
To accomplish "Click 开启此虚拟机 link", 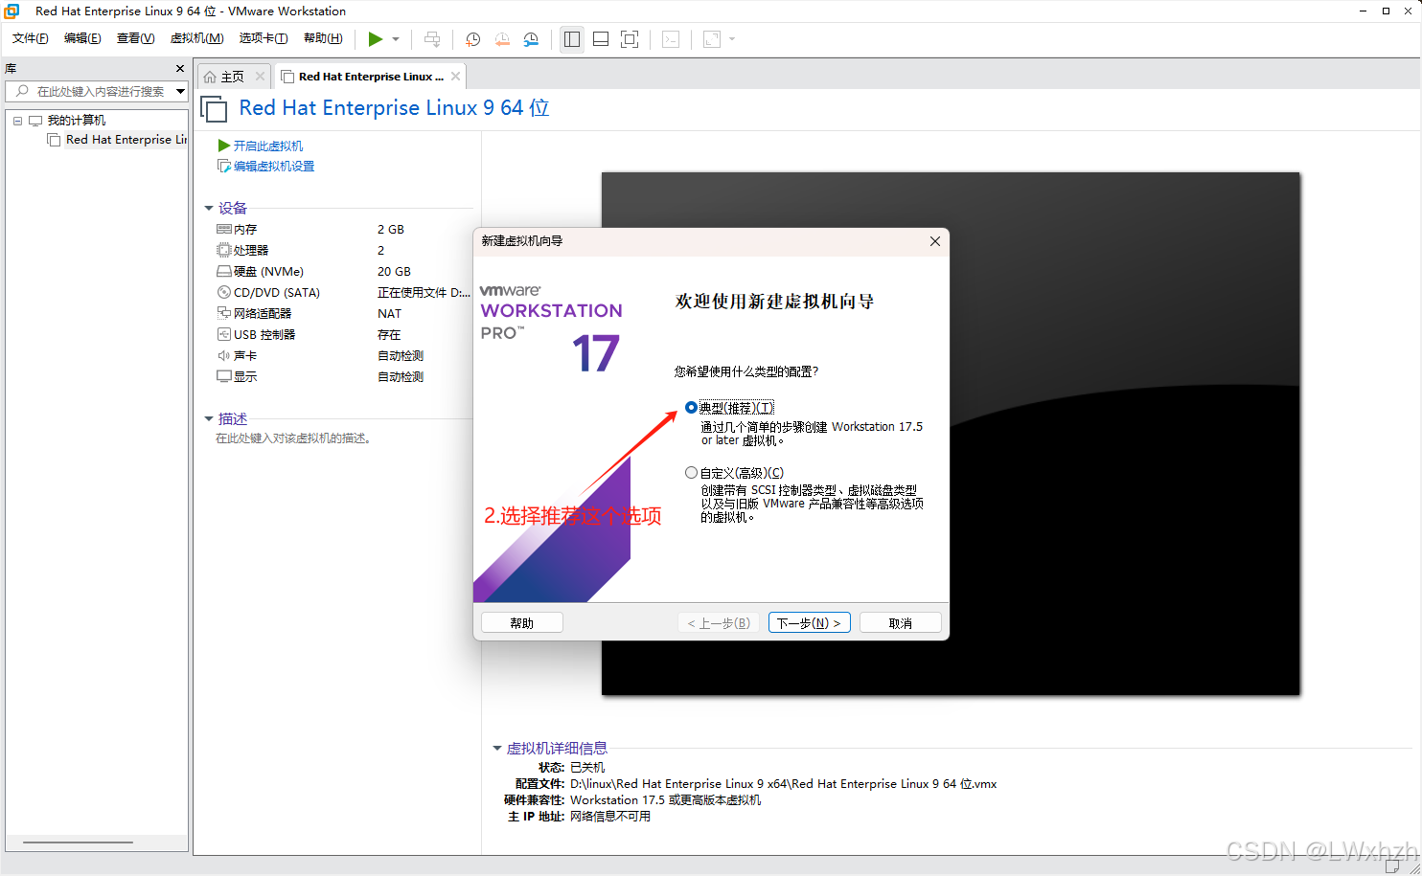I will click(267, 146).
